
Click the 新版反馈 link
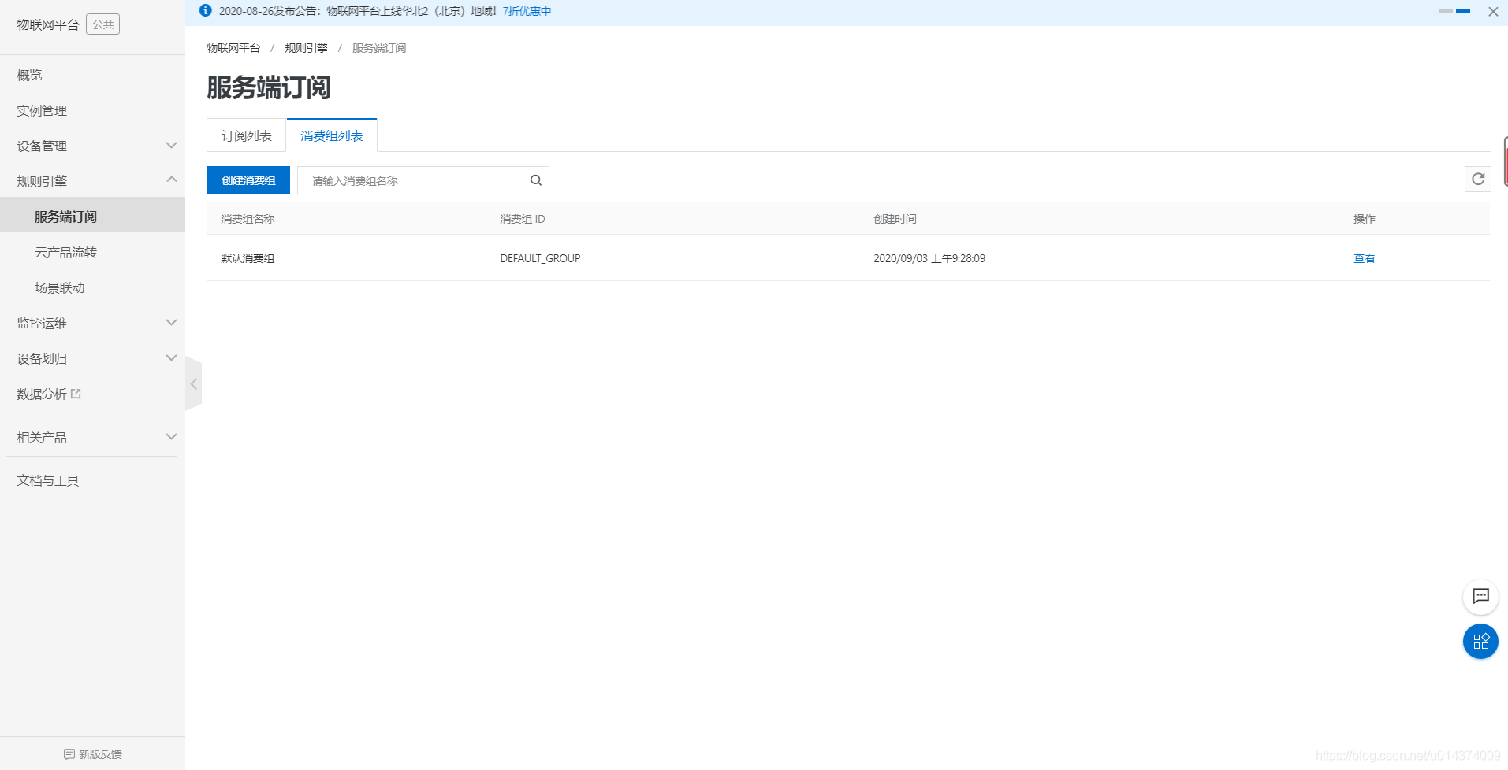point(100,754)
